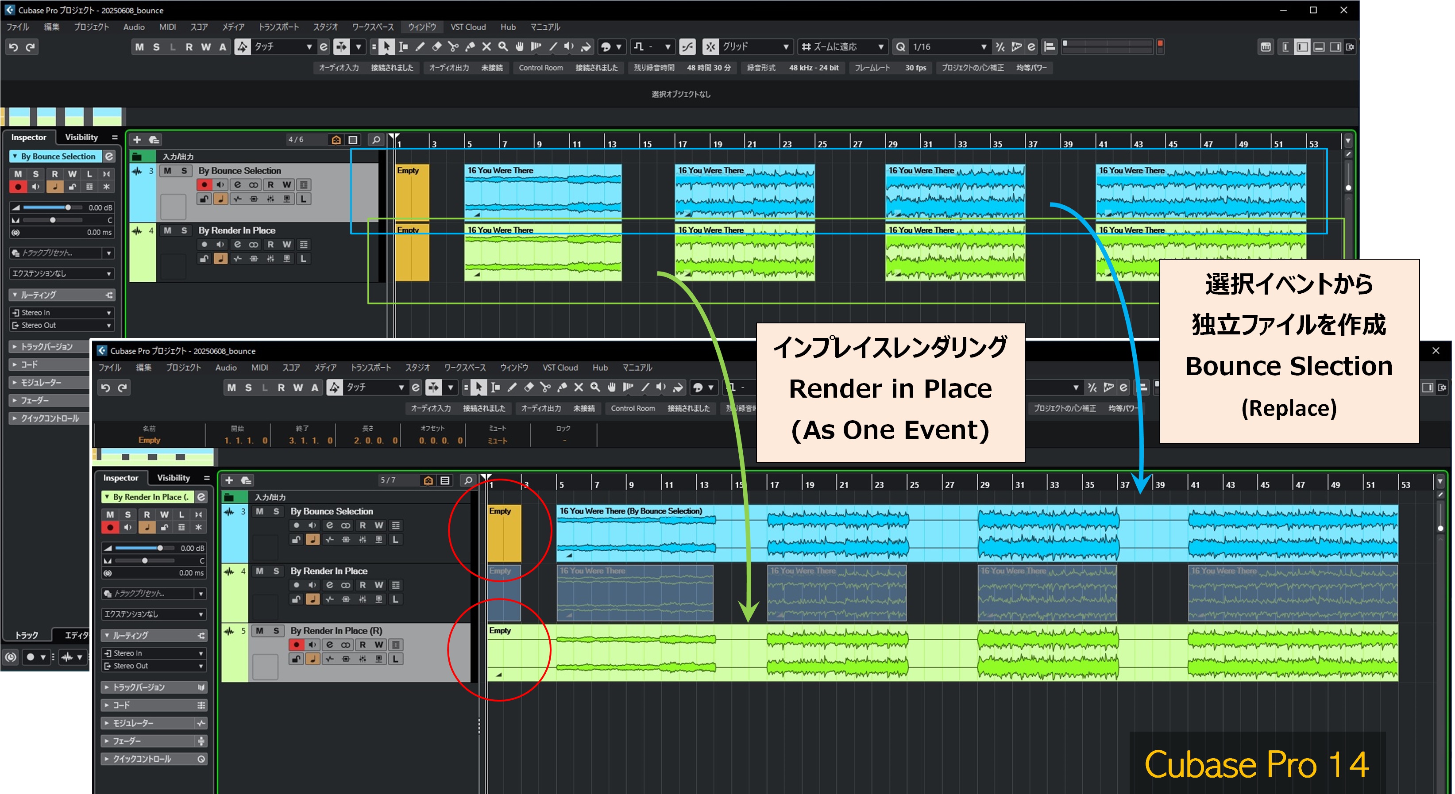Image resolution: width=1455 pixels, height=794 pixels.
Task: Open Stereo Out routing dropdown in back inspector
Action: pos(62,325)
